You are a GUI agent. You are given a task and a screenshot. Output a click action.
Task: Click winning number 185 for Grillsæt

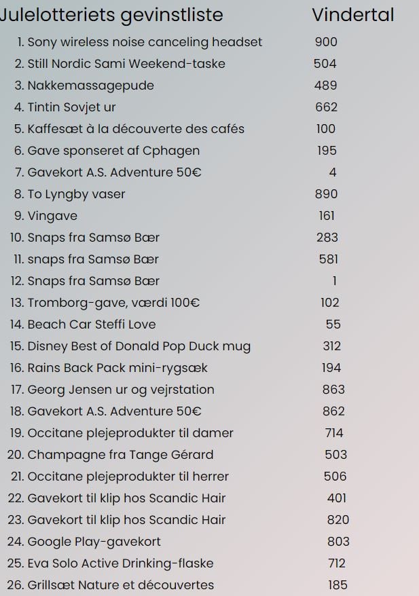pos(338,585)
